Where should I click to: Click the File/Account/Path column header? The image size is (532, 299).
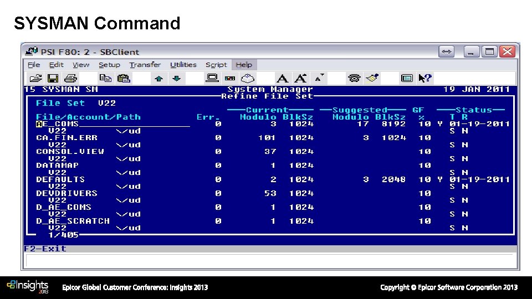(x=88, y=117)
